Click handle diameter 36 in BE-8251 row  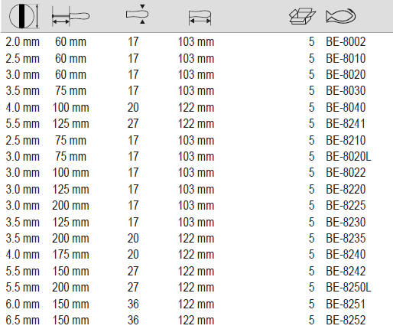tap(133, 304)
